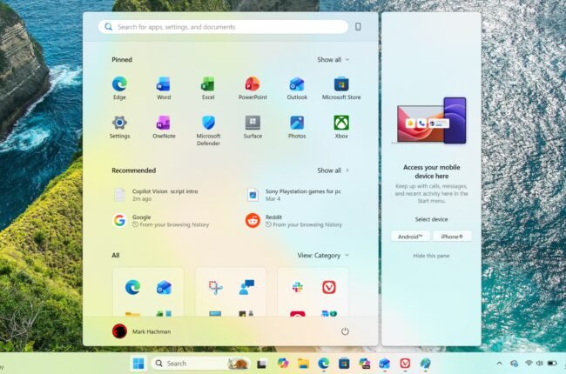This screenshot has width=566, height=374.
Task: Expand Recommended with Show all
Action: 333,170
